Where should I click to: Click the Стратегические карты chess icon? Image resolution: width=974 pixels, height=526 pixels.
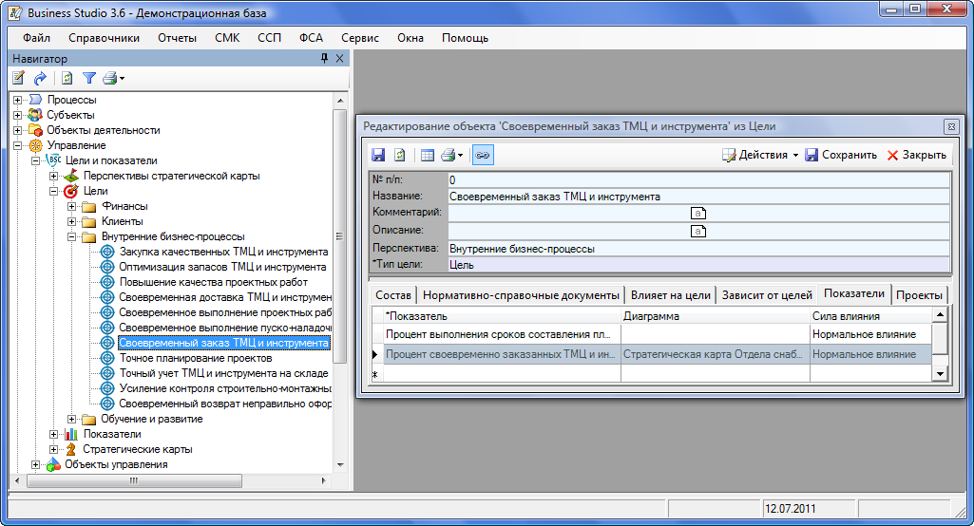click(71, 449)
